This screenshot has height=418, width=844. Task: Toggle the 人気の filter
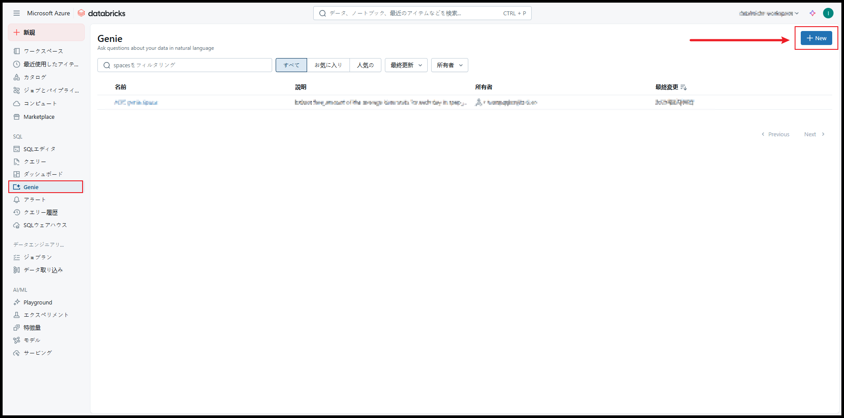pos(365,65)
